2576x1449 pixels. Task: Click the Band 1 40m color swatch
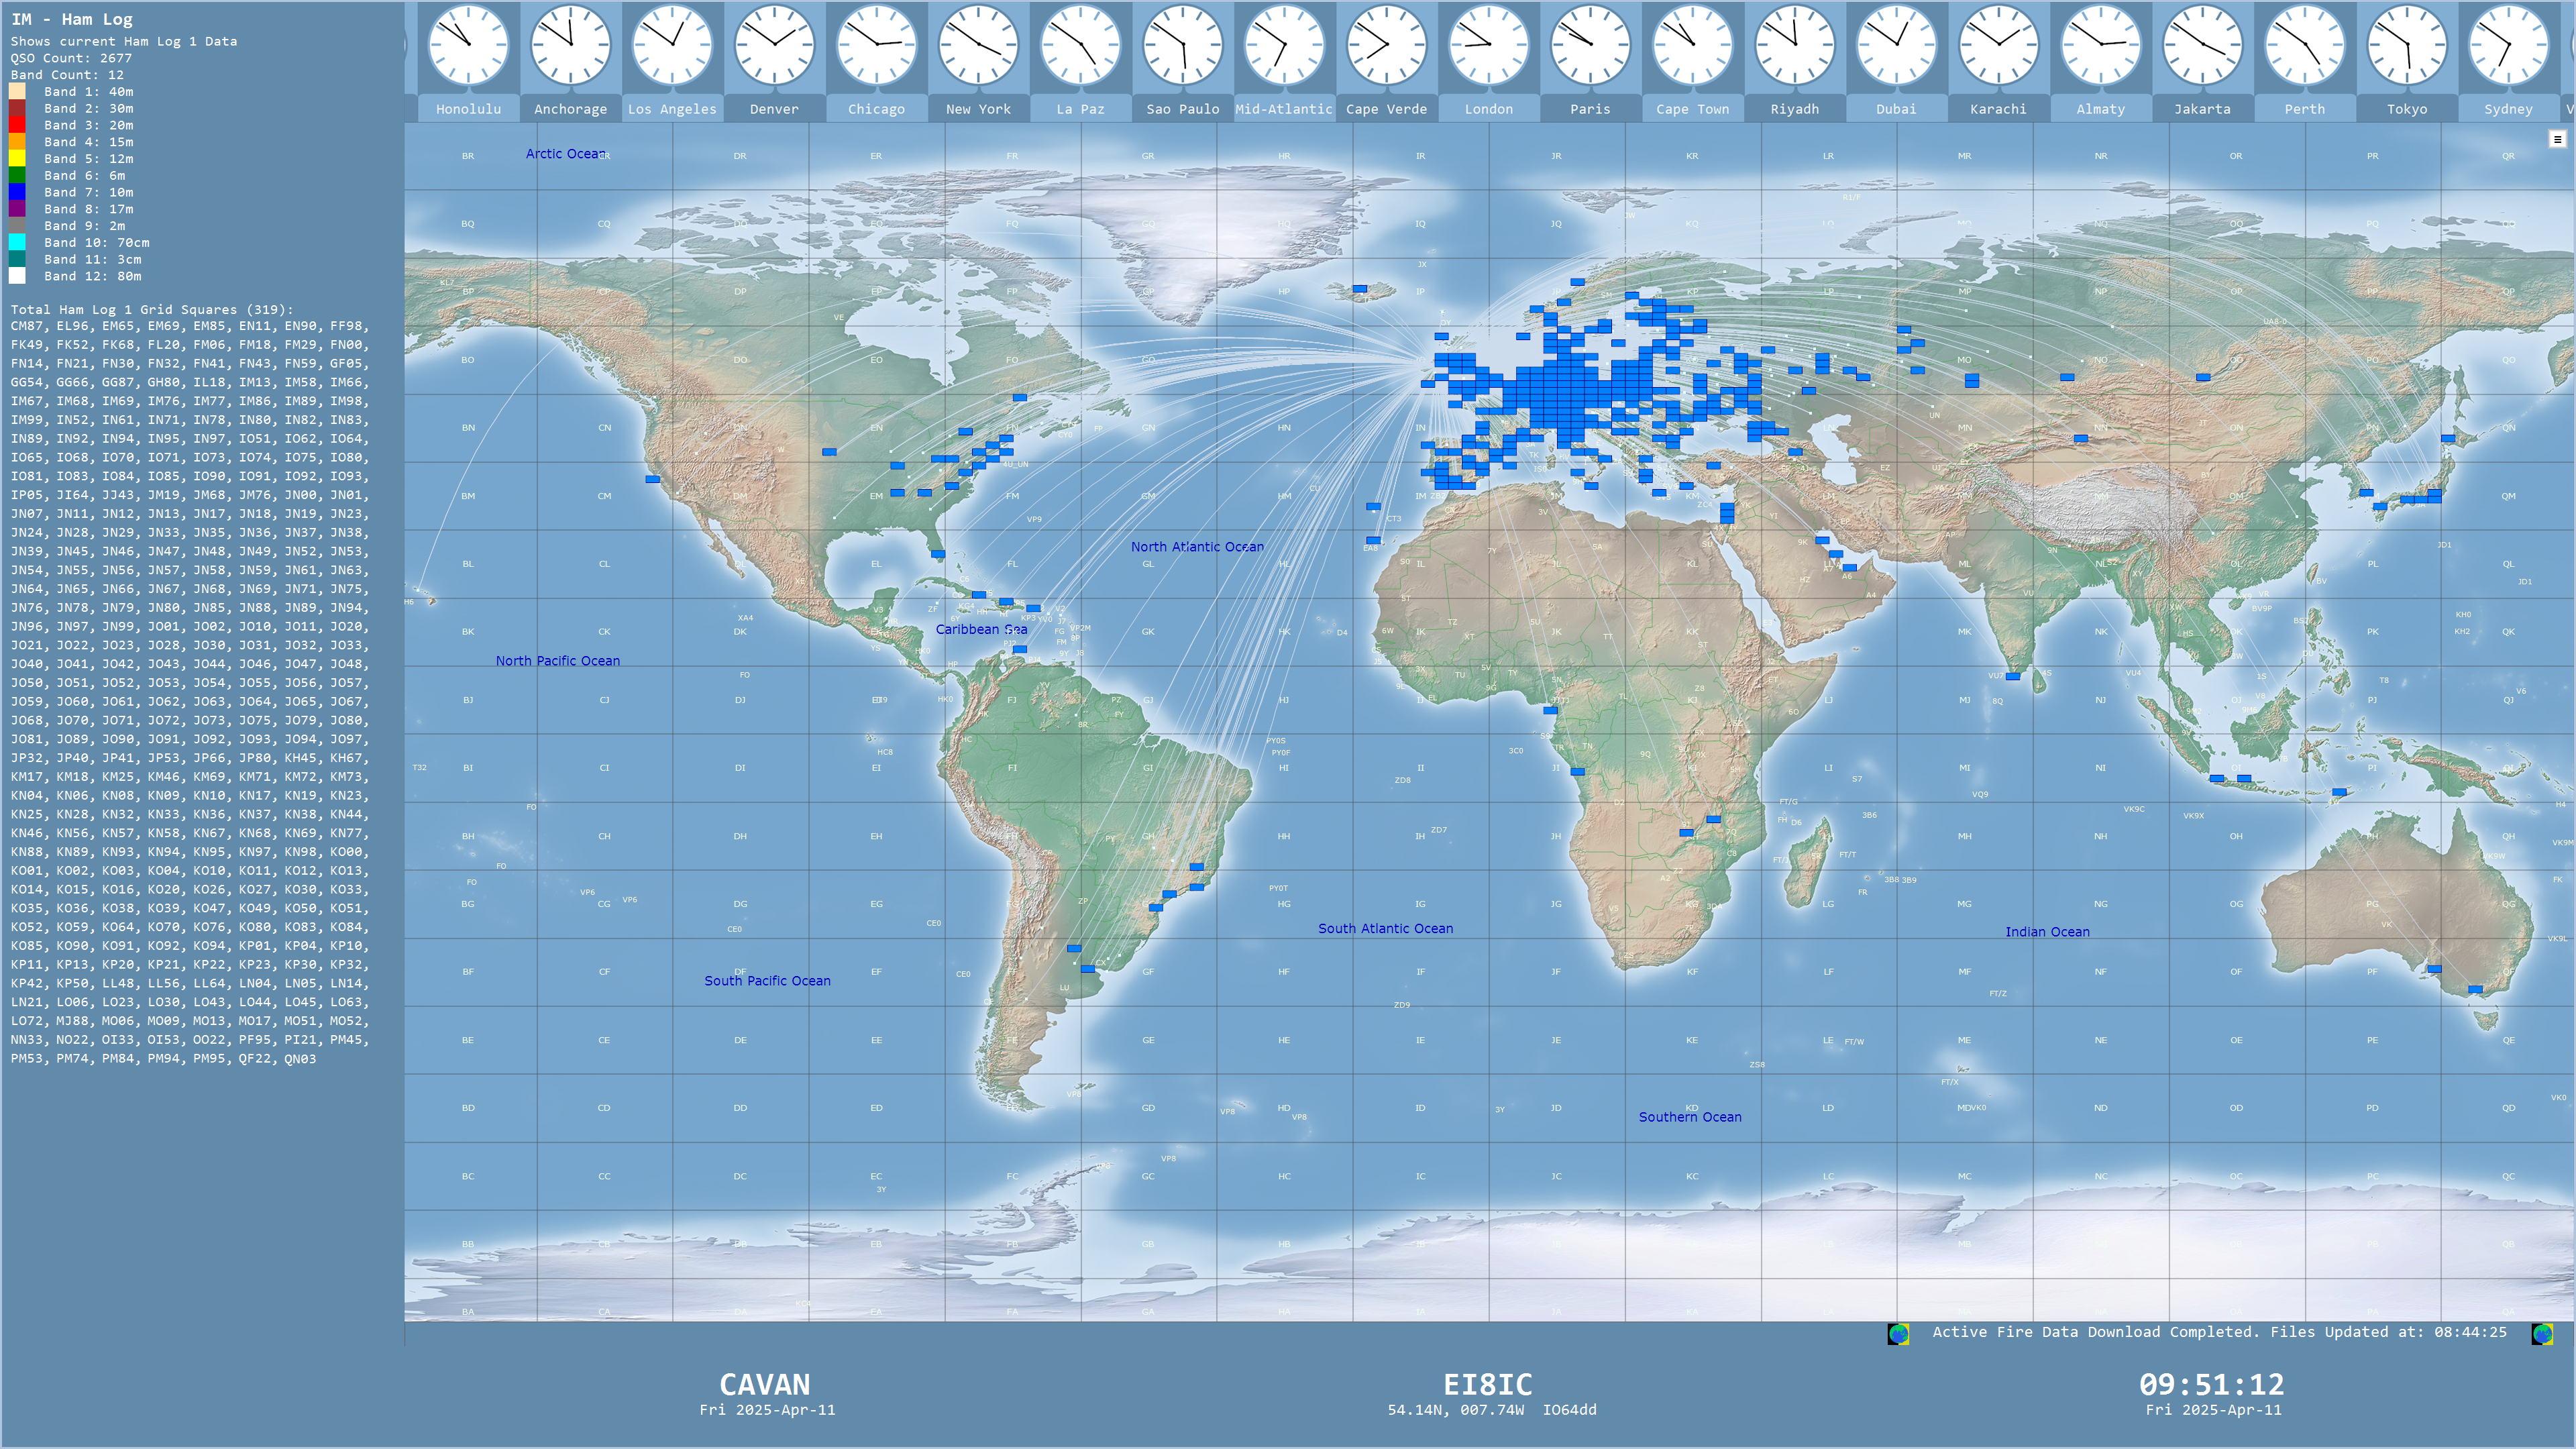coord(17,91)
